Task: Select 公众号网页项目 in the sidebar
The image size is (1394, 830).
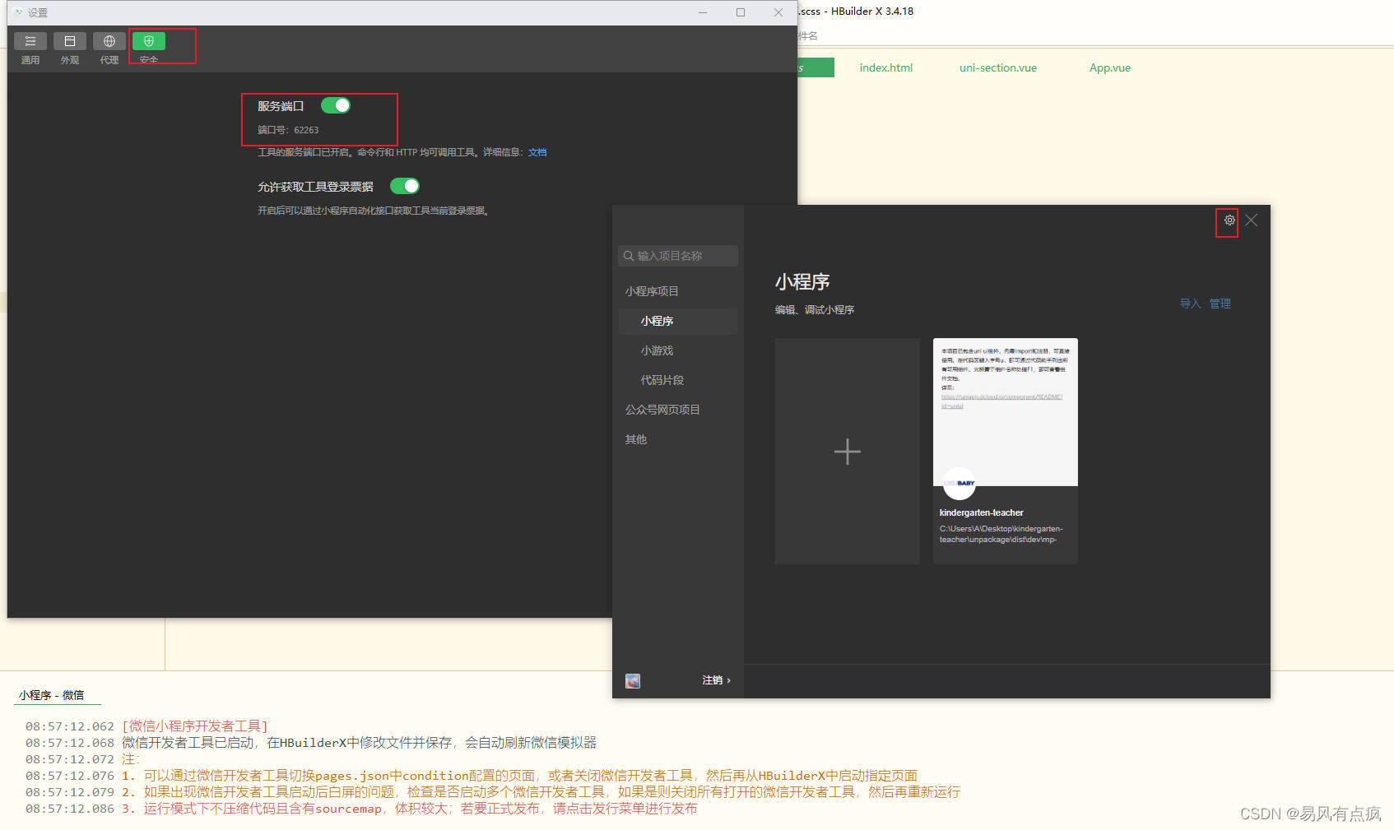Action: (x=662, y=410)
